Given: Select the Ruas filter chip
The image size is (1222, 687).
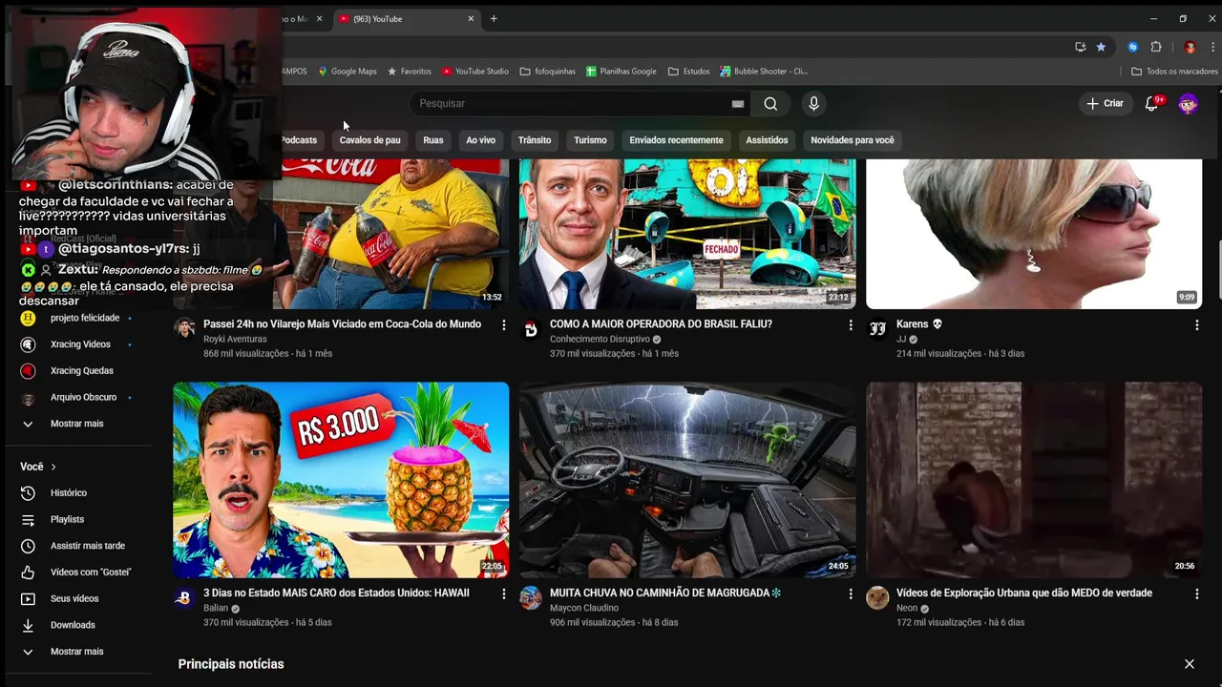Looking at the screenshot, I should click(x=433, y=140).
